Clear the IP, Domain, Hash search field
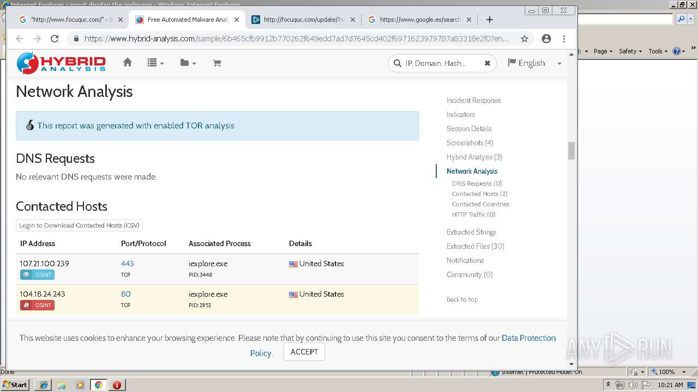The width and height of the screenshot is (698, 392). point(487,63)
